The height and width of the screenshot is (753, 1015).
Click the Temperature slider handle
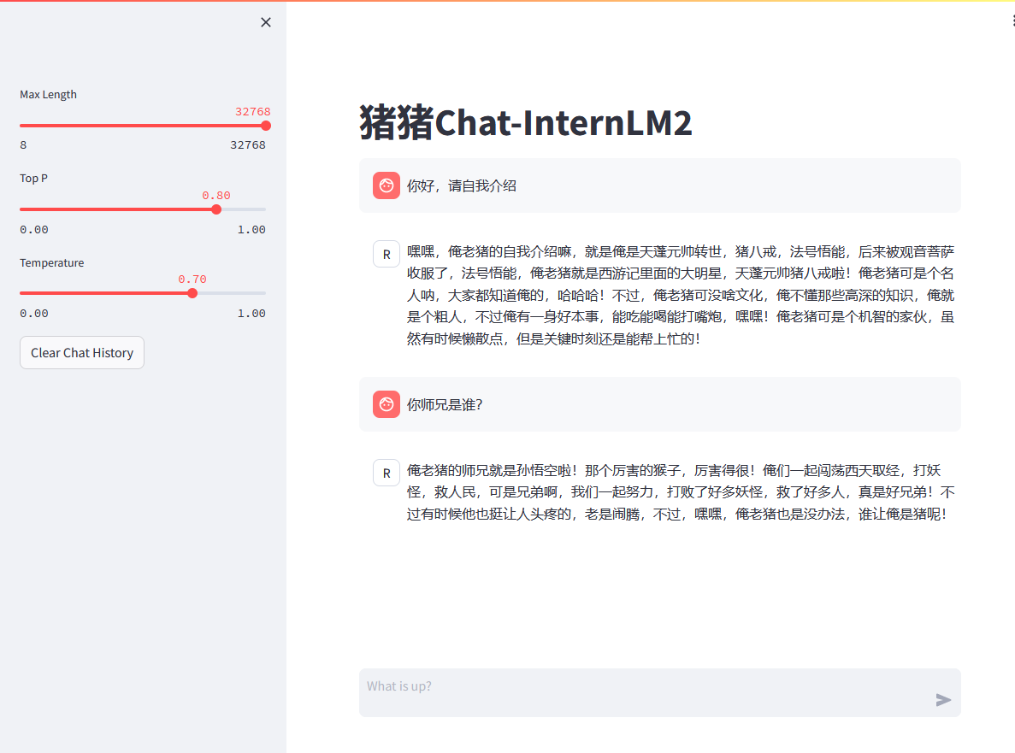(x=192, y=293)
